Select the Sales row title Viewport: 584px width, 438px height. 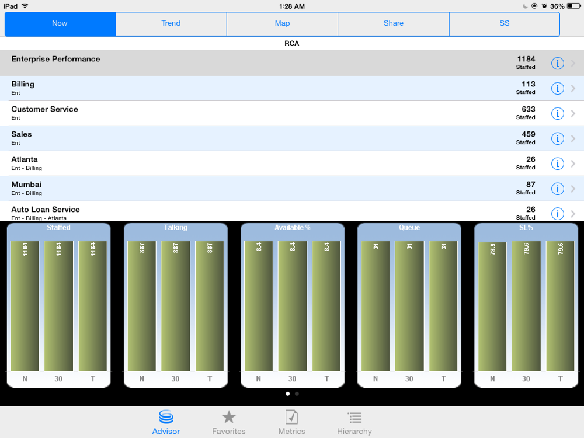point(22,134)
